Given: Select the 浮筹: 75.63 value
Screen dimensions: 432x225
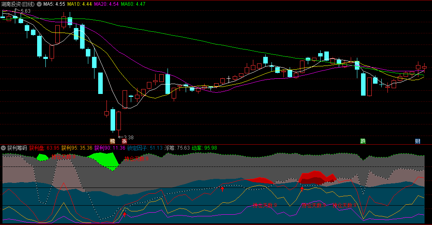Looking at the screenshot, I should (x=177, y=148).
